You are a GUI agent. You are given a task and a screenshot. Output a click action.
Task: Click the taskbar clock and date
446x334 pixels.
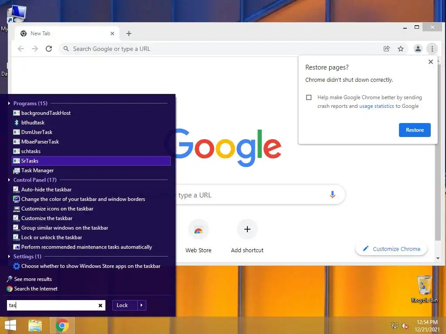click(427, 326)
